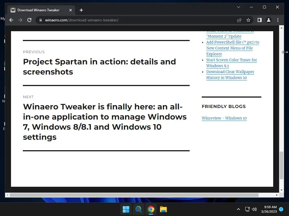Image resolution: width=289 pixels, height=216 pixels.
Task: Open Download Clear Wallpaper History link
Action: [x=230, y=75]
